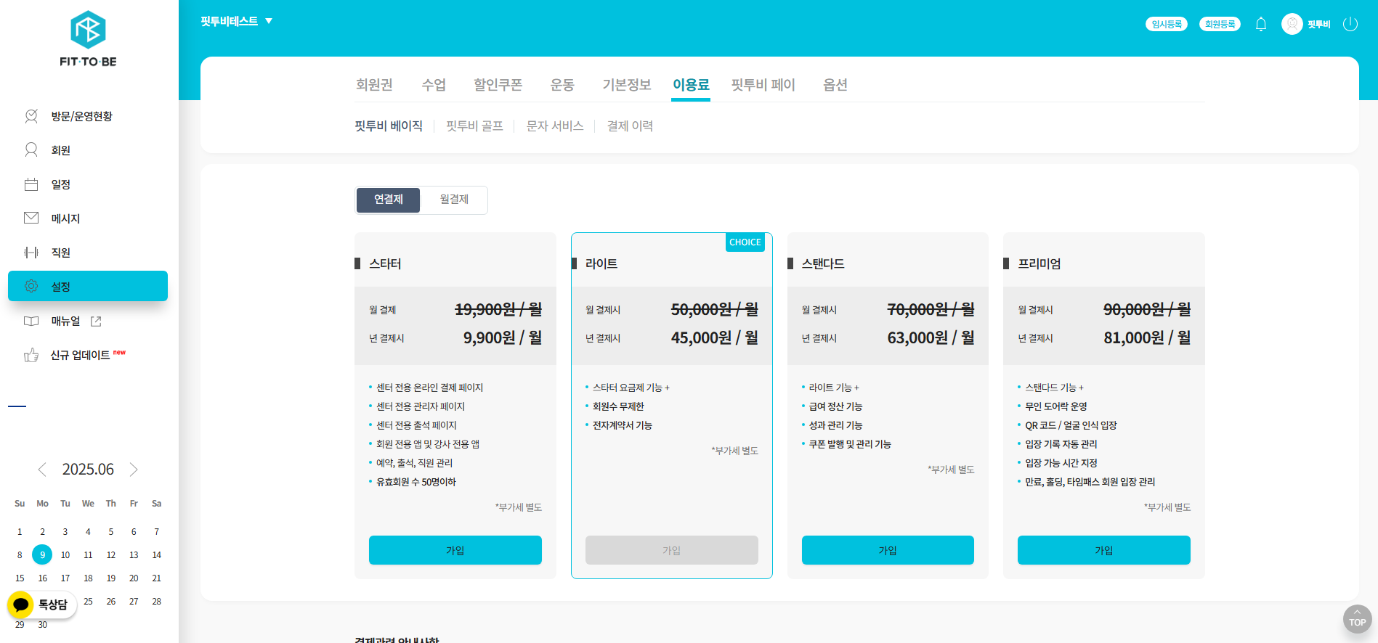
Task: Open 핏투비 골프 sub-tab
Action: (x=474, y=126)
